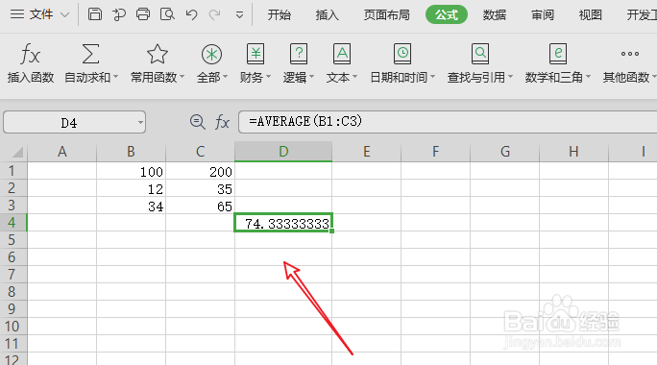Open the 常用函数 star icon
657x365 pixels.
point(158,54)
